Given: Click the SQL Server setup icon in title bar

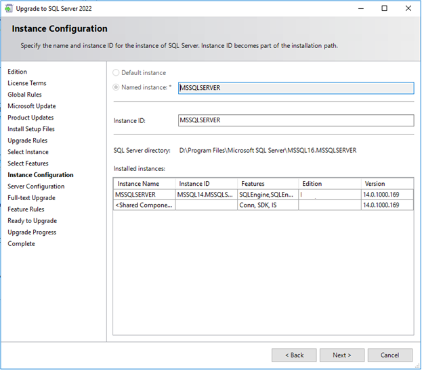Looking at the screenshot, I should 9,8.
